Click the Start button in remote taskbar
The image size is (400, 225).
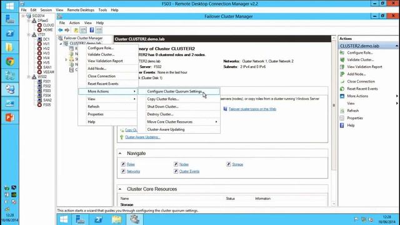[x=64, y=219]
